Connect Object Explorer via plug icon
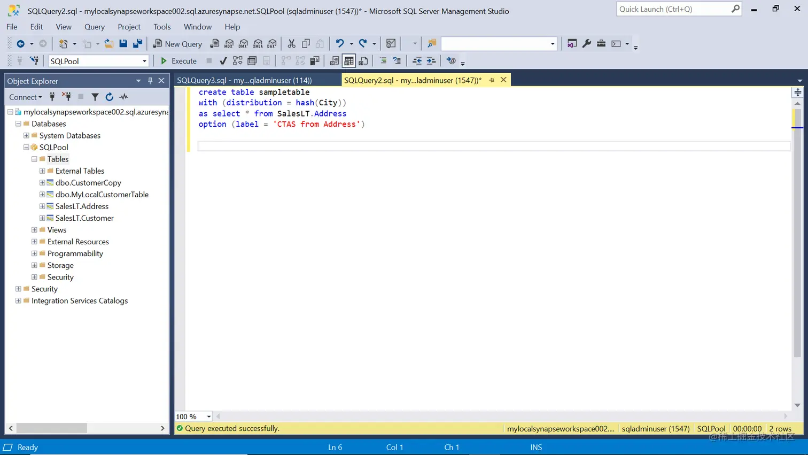The width and height of the screenshot is (808, 455). 52,97
